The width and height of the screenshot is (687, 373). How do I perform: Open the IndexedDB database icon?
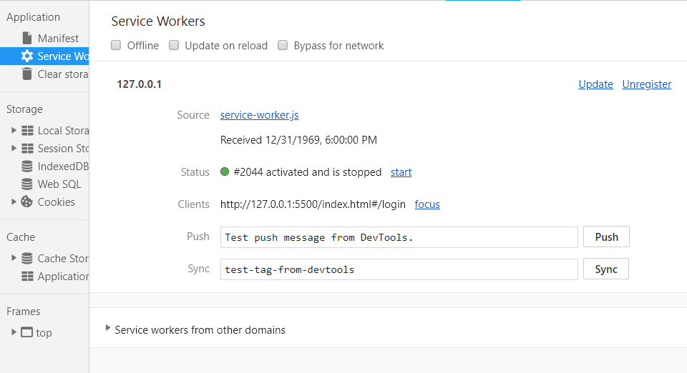27,166
